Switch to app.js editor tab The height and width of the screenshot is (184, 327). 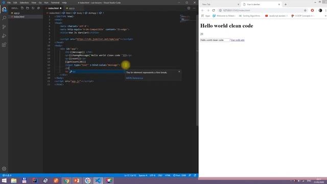coord(72,8)
